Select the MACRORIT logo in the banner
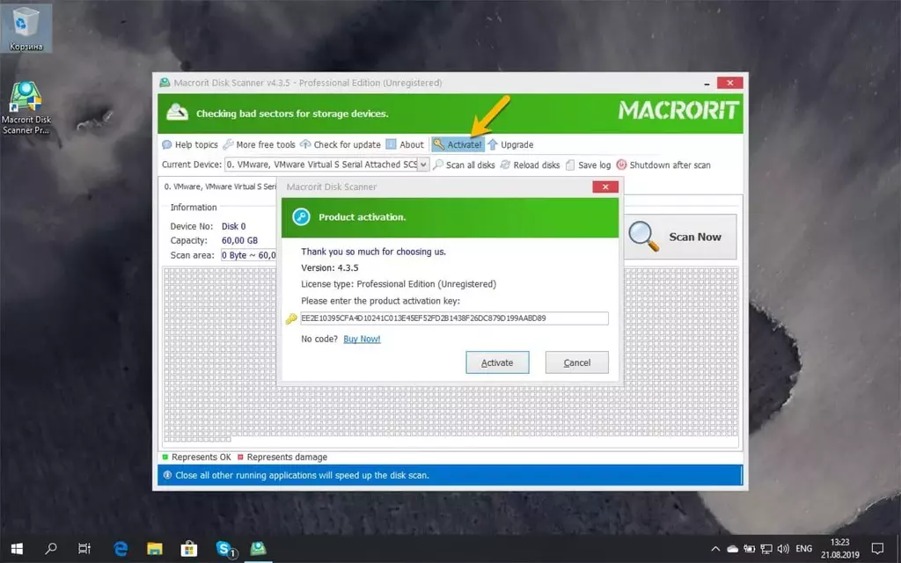This screenshot has width=901, height=563. pos(678,110)
